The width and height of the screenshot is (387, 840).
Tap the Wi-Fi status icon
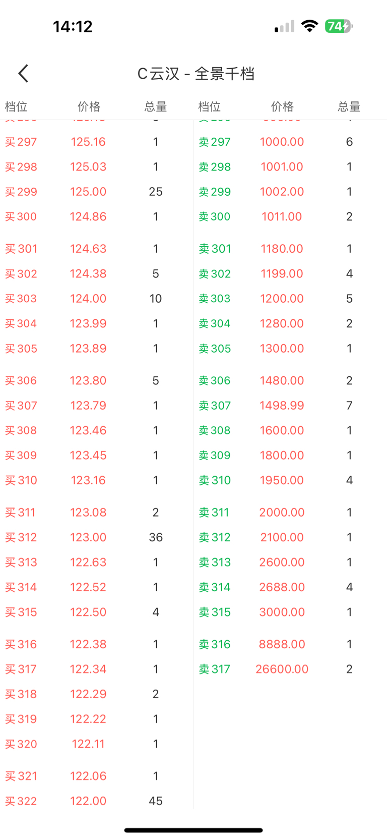(309, 26)
